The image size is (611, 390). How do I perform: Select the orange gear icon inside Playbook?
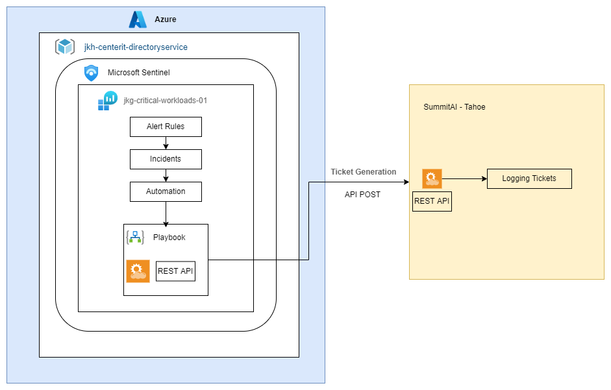coord(138,271)
